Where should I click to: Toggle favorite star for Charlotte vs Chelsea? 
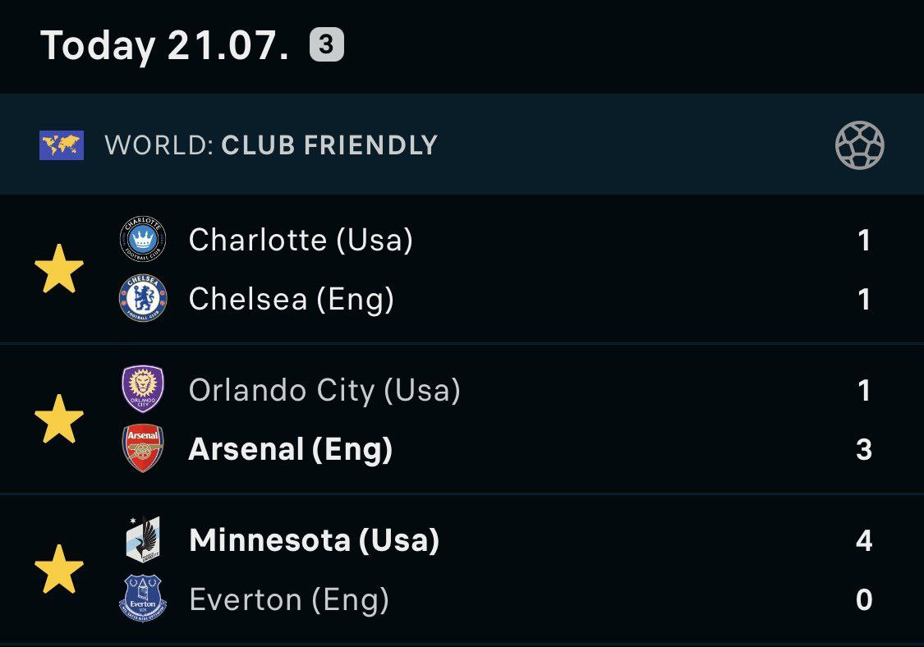point(59,269)
